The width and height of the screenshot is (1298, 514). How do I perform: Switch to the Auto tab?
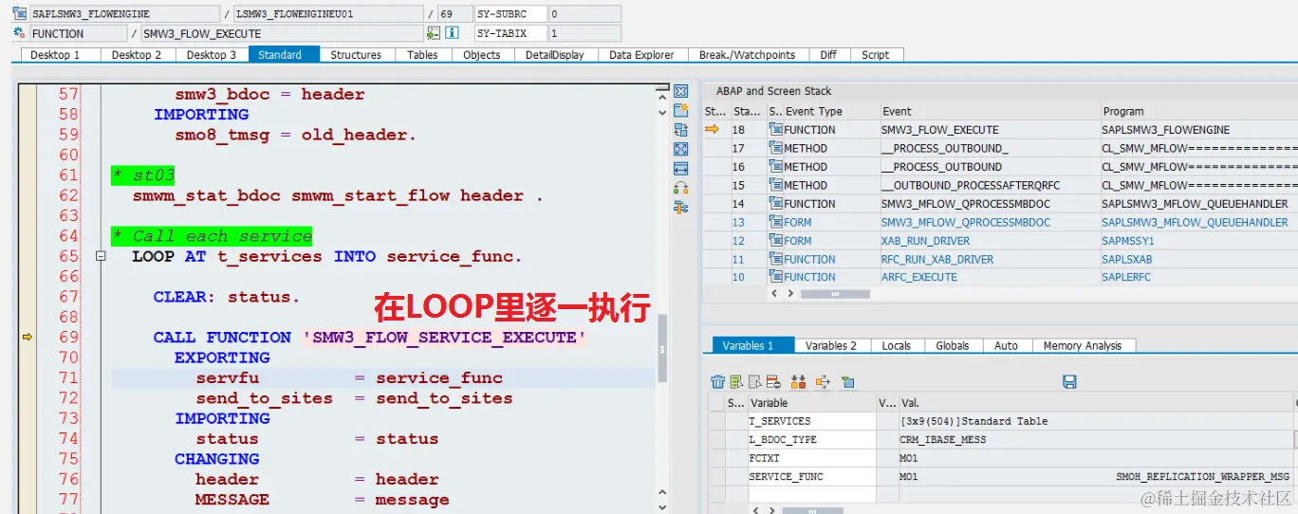click(1006, 346)
